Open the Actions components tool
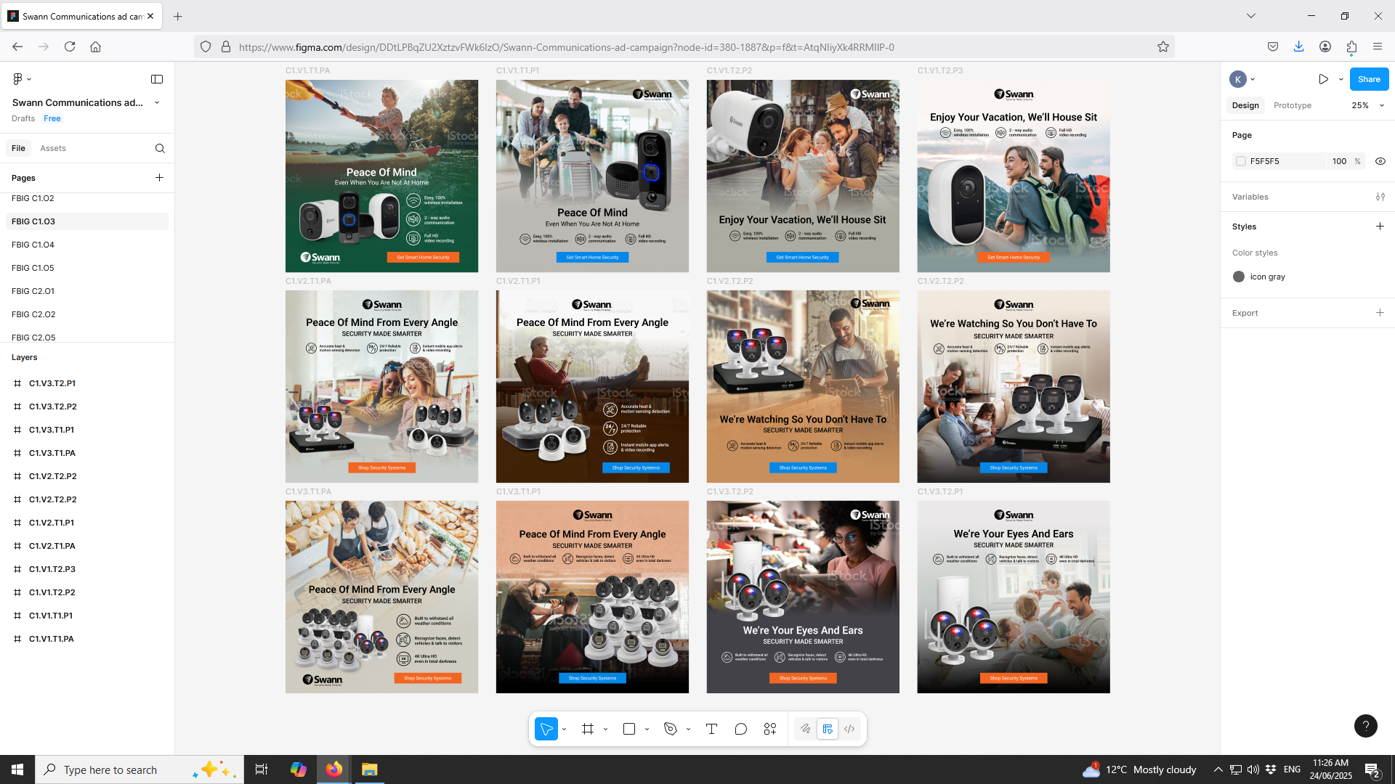This screenshot has height=784, width=1395. pyautogui.click(x=770, y=729)
